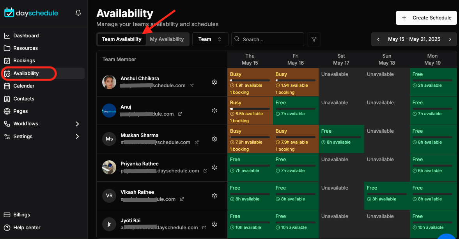This screenshot has width=459, height=239.
Task: Open settings gear for Anuj
Action: pyautogui.click(x=214, y=111)
